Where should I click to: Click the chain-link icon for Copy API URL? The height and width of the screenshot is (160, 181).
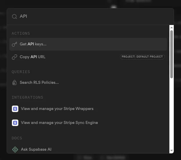pos(15,57)
